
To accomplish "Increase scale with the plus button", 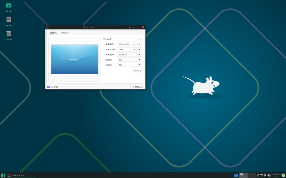I will [x=139, y=50].
